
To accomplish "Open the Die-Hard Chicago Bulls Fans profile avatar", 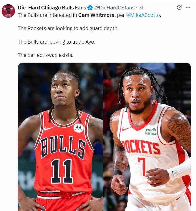I will pos(8,11).
